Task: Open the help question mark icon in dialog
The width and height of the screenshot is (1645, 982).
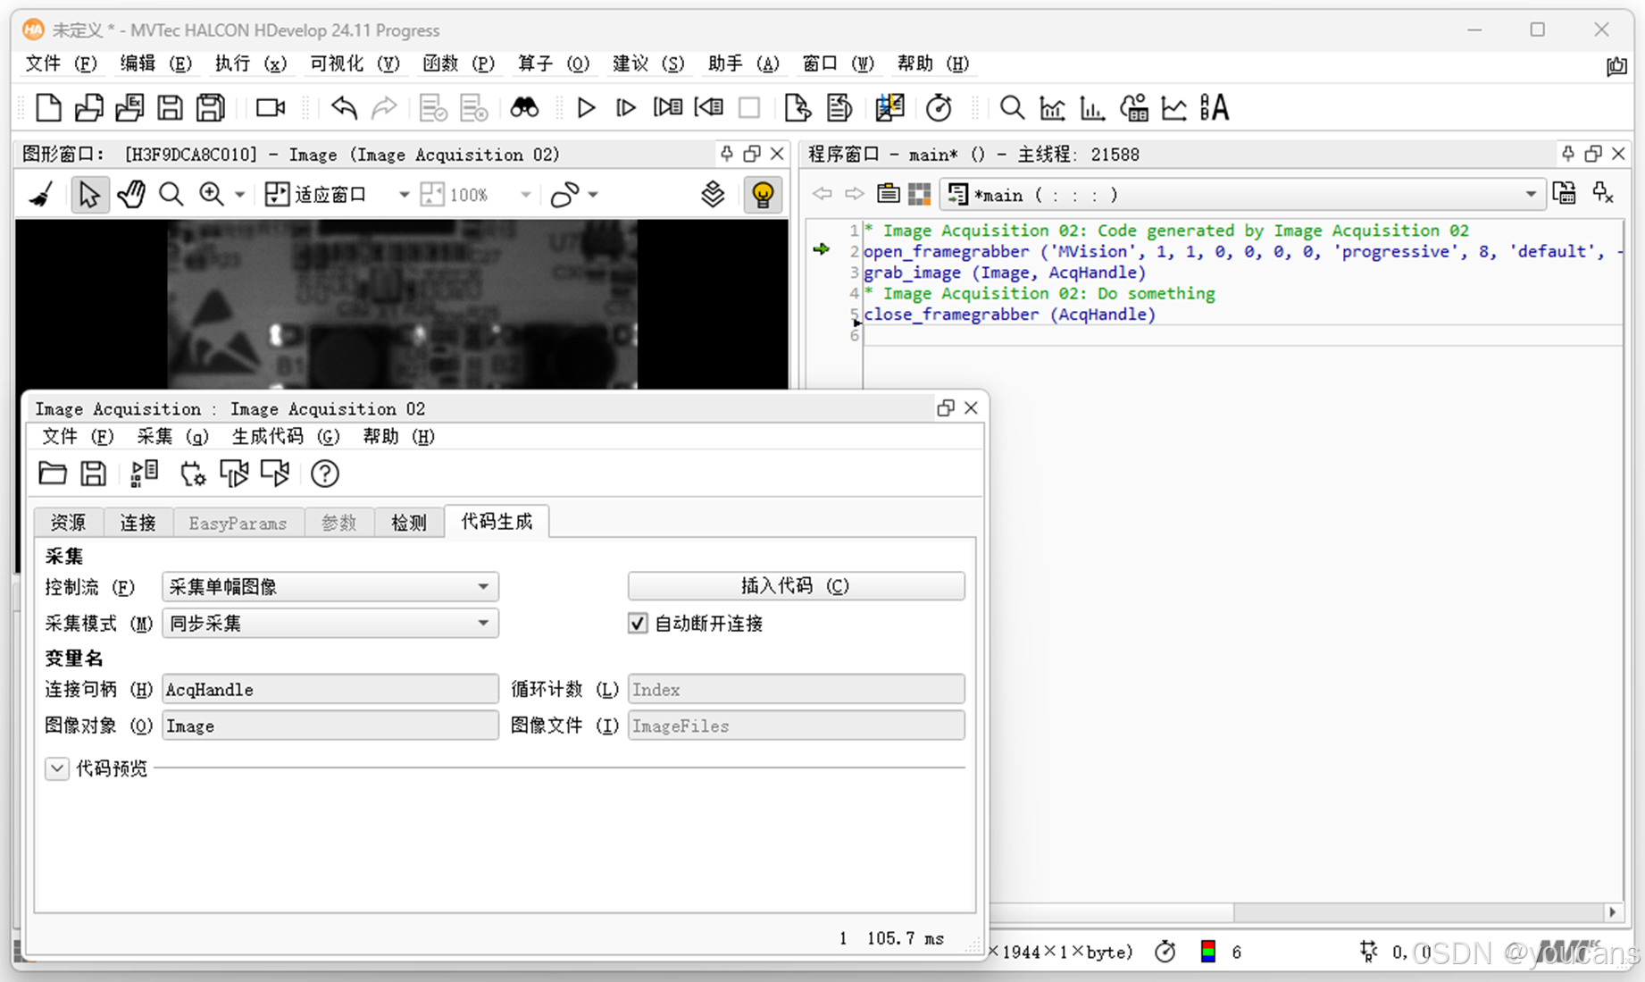Action: click(x=325, y=474)
